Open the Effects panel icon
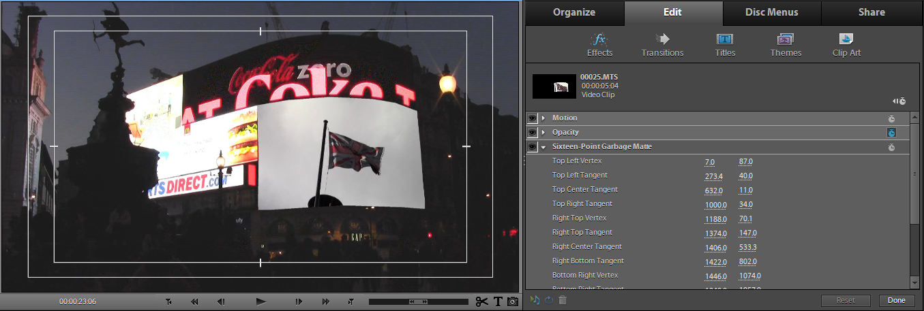Screen dimensions: 924x311 [600, 39]
